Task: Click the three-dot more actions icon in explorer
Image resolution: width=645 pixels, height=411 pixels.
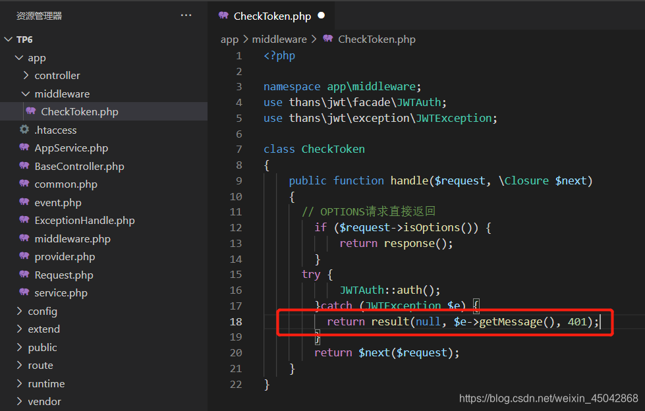Action: tap(186, 15)
